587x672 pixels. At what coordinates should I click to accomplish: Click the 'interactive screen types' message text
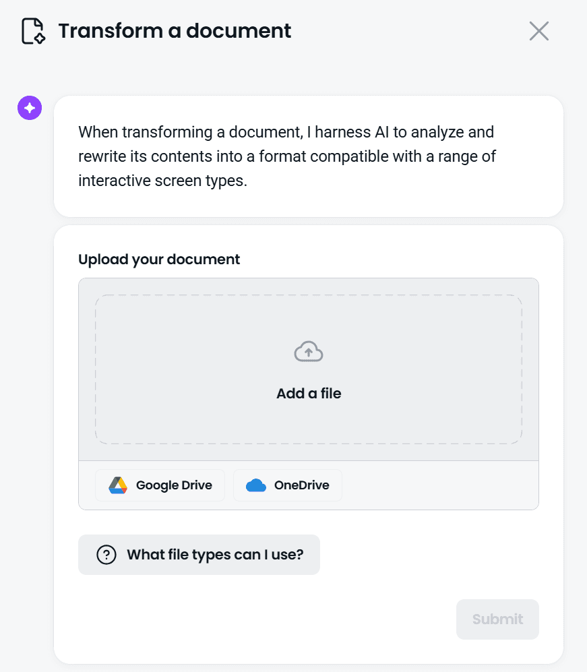point(163,181)
